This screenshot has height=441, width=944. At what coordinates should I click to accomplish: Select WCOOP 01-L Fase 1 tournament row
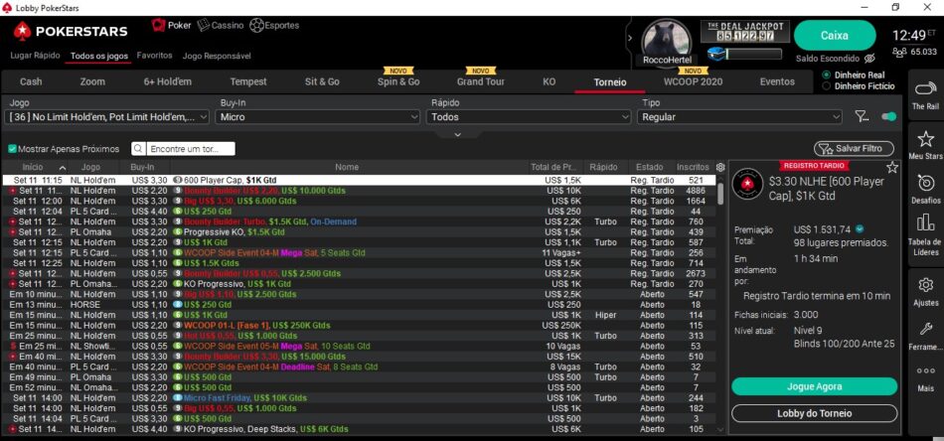click(x=360, y=326)
